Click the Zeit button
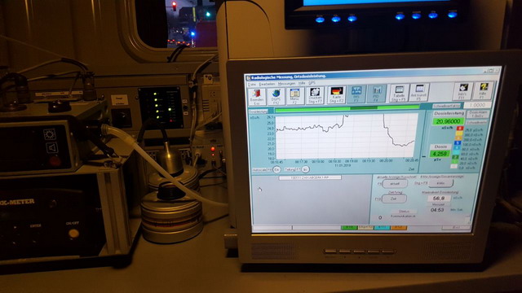 (394, 199)
